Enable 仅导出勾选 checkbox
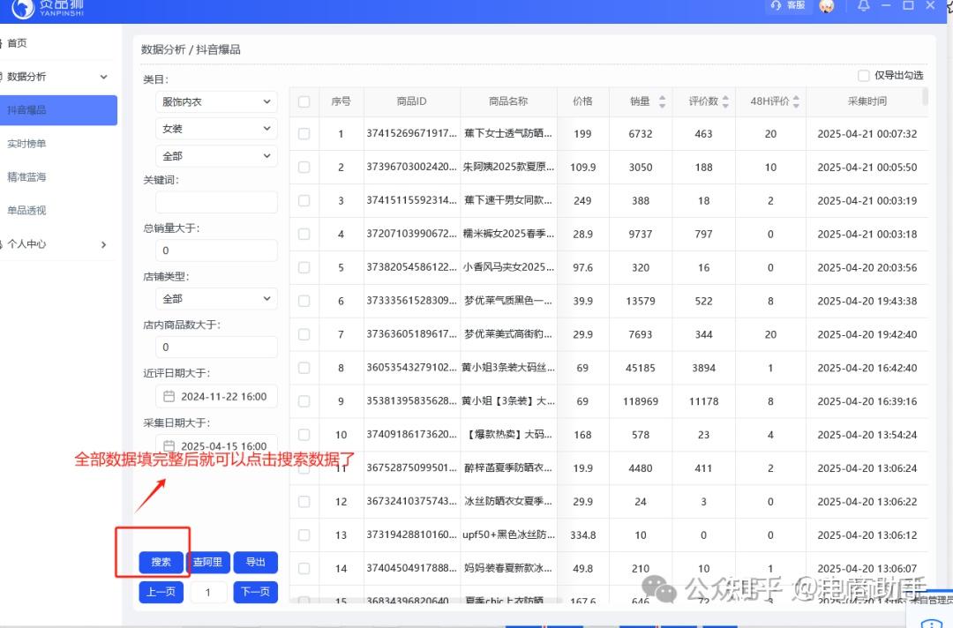Viewport: 953px width, 628px height. 864,76
